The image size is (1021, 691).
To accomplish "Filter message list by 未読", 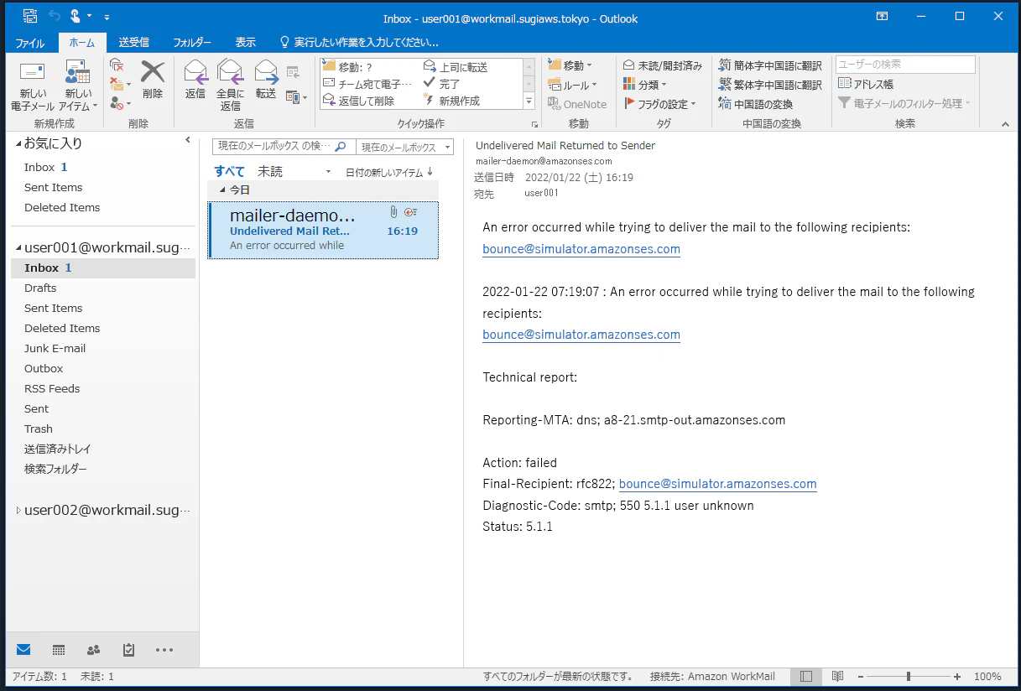I will 270,171.
